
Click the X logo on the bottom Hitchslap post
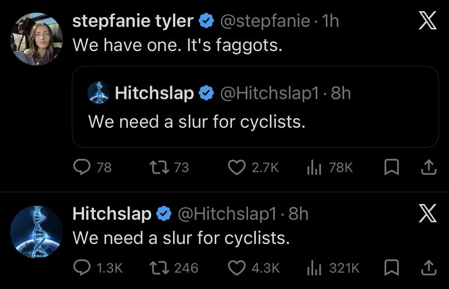[428, 215]
